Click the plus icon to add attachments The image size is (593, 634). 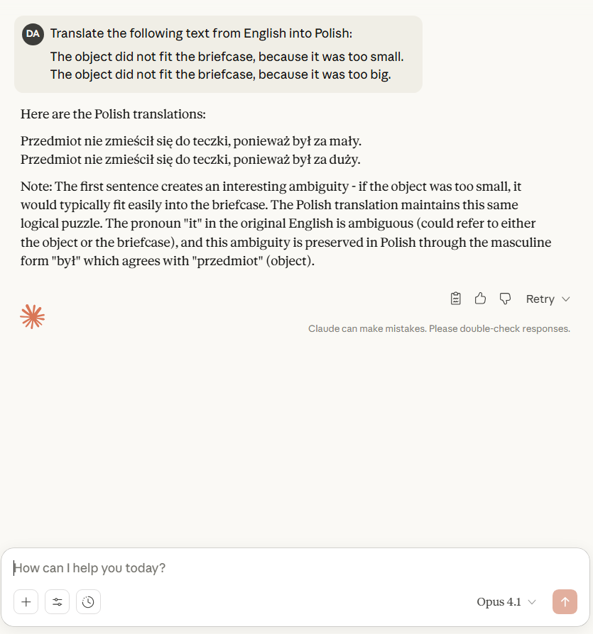(26, 602)
